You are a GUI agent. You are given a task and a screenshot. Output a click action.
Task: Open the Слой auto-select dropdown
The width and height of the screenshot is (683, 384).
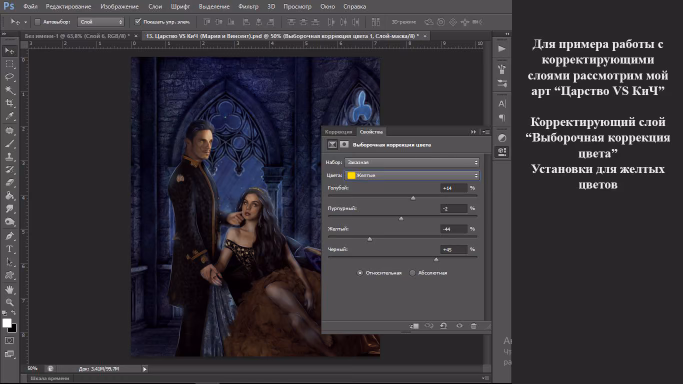pos(101,22)
